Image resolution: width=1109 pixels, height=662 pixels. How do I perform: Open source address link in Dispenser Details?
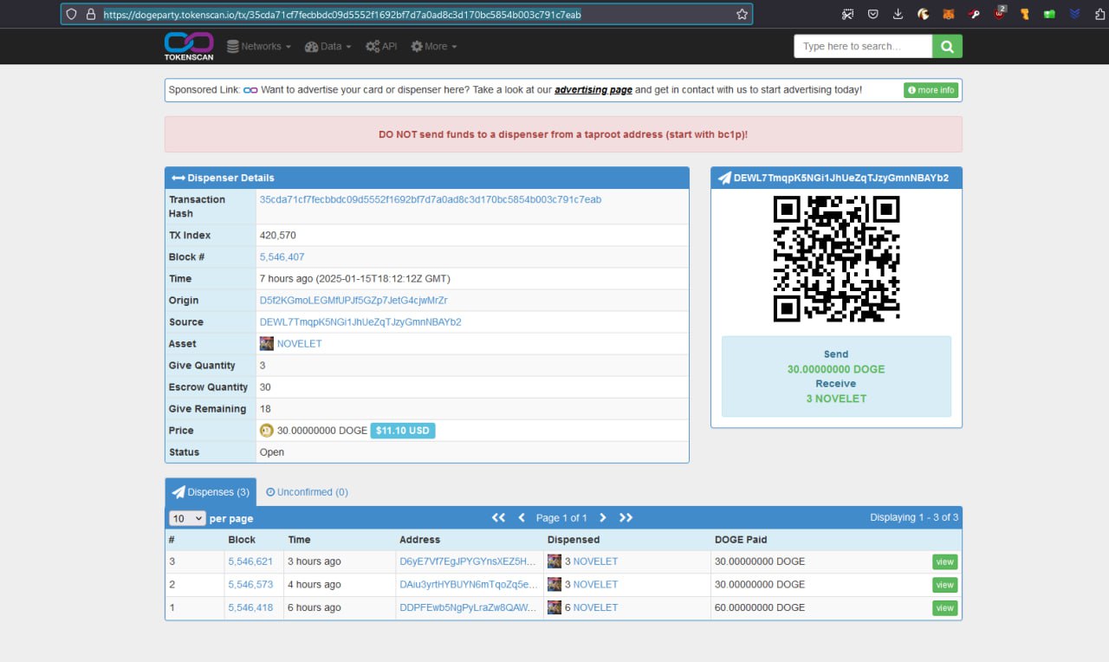point(360,322)
